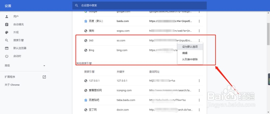Click the globe icon in Bing row
This screenshot has width=270, height=114.
point(86,50)
